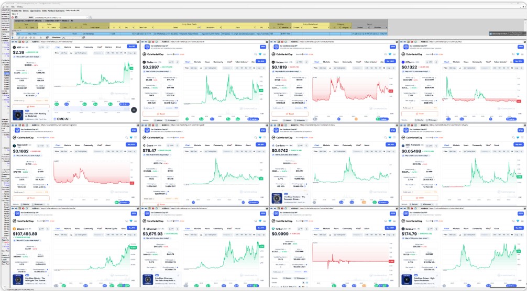Click the Bitcoin coin logo icon
The image size is (527, 291).
pyautogui.click(x=15, y=228)
